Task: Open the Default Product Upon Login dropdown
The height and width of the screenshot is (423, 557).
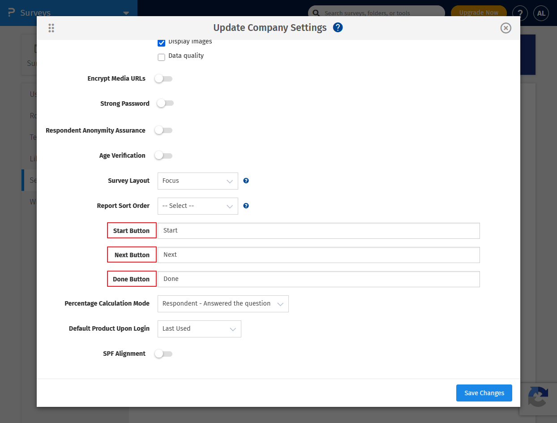Action: click(199, 328)
